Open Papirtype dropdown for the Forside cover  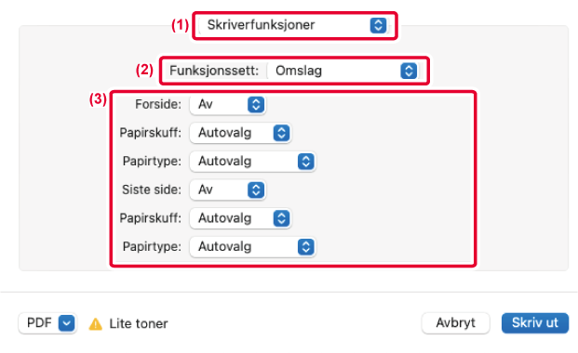[x=253, y=162]
